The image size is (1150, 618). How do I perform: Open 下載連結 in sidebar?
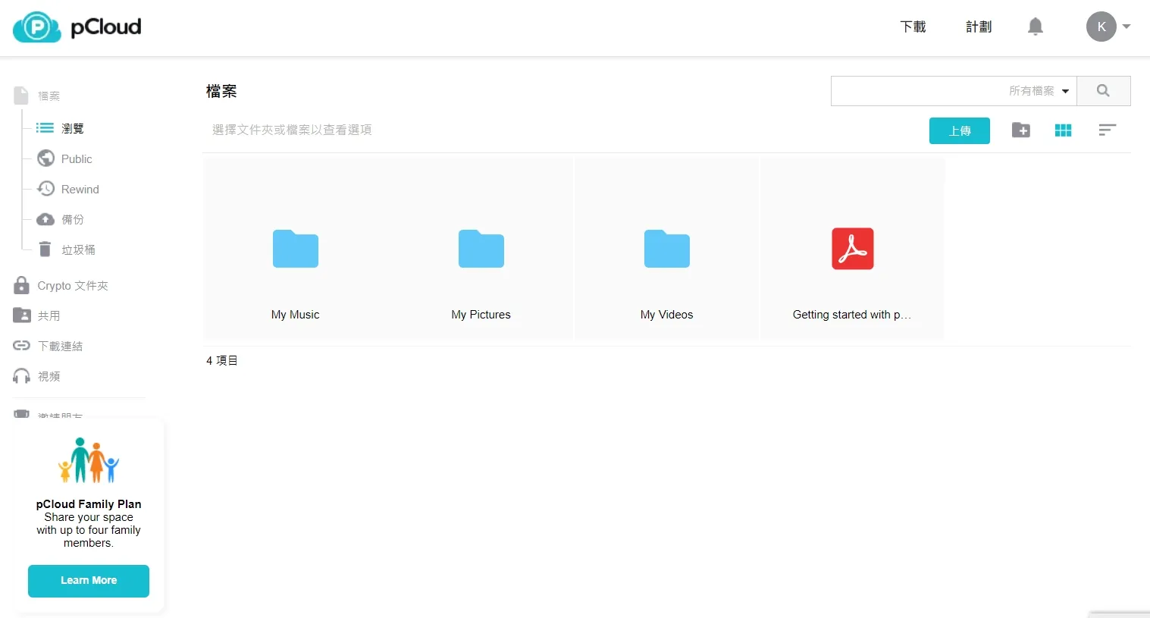(x=48, y=346)
